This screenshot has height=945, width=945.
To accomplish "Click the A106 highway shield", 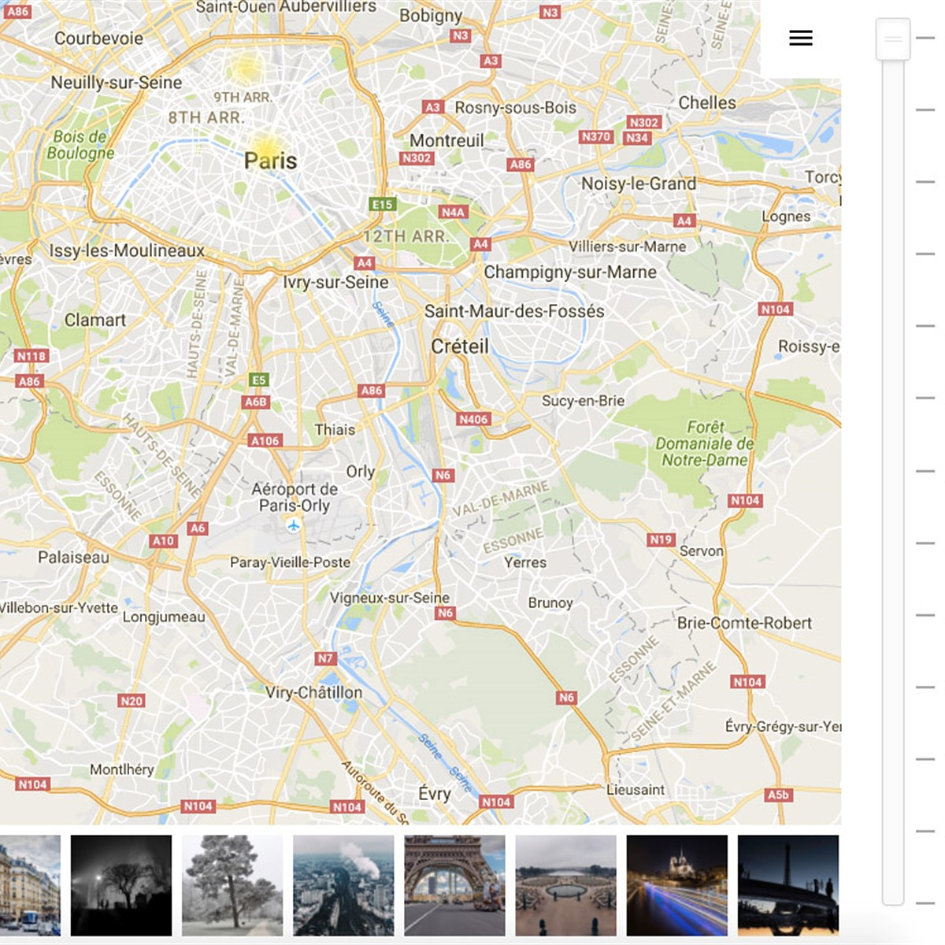I will (265, 440).
